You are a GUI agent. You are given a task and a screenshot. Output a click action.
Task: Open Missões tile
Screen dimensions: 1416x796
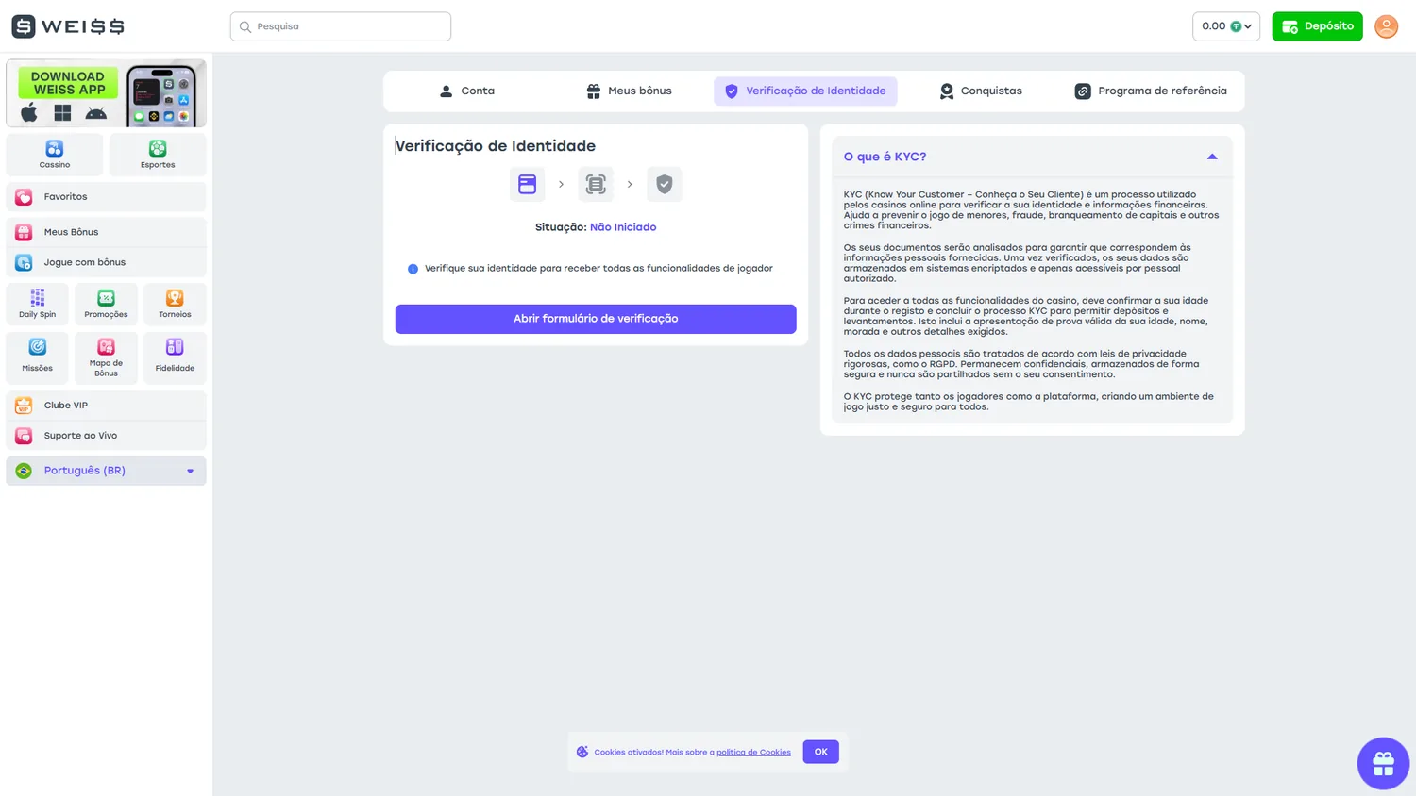pyautogui.click(x=38, y=357)
